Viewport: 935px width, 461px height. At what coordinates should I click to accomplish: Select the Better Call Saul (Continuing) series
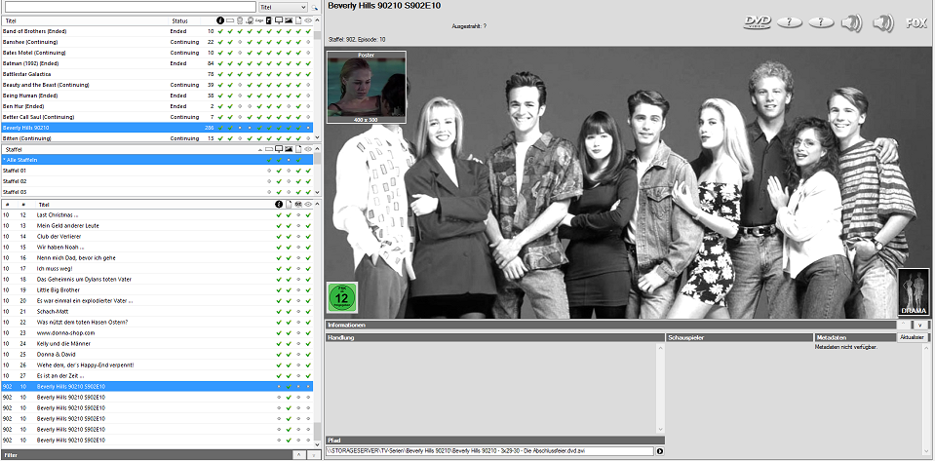click(157, 117)
